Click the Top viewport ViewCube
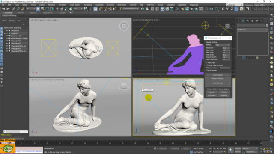The width and height of the screenshot is (274, 154). pos(124,26)
